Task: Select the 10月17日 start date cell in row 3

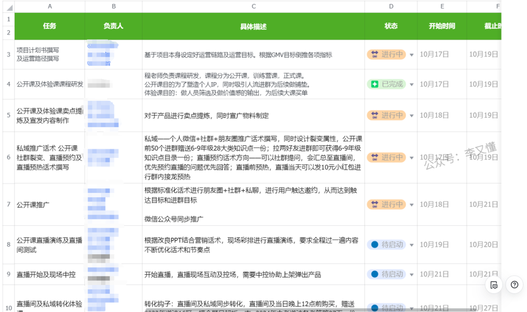Action: [x=435, y=54]
